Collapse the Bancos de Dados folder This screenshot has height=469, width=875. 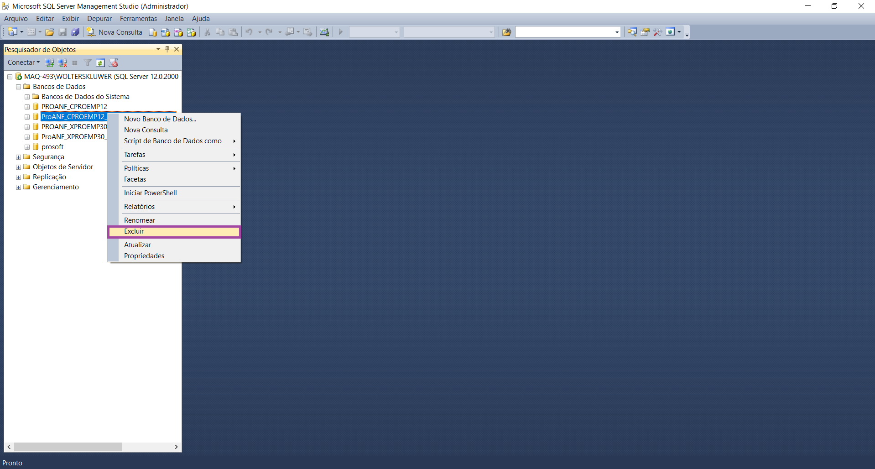(x=18, y=87)
